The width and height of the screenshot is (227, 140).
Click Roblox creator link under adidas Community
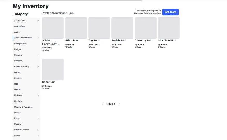coord(48,48)
